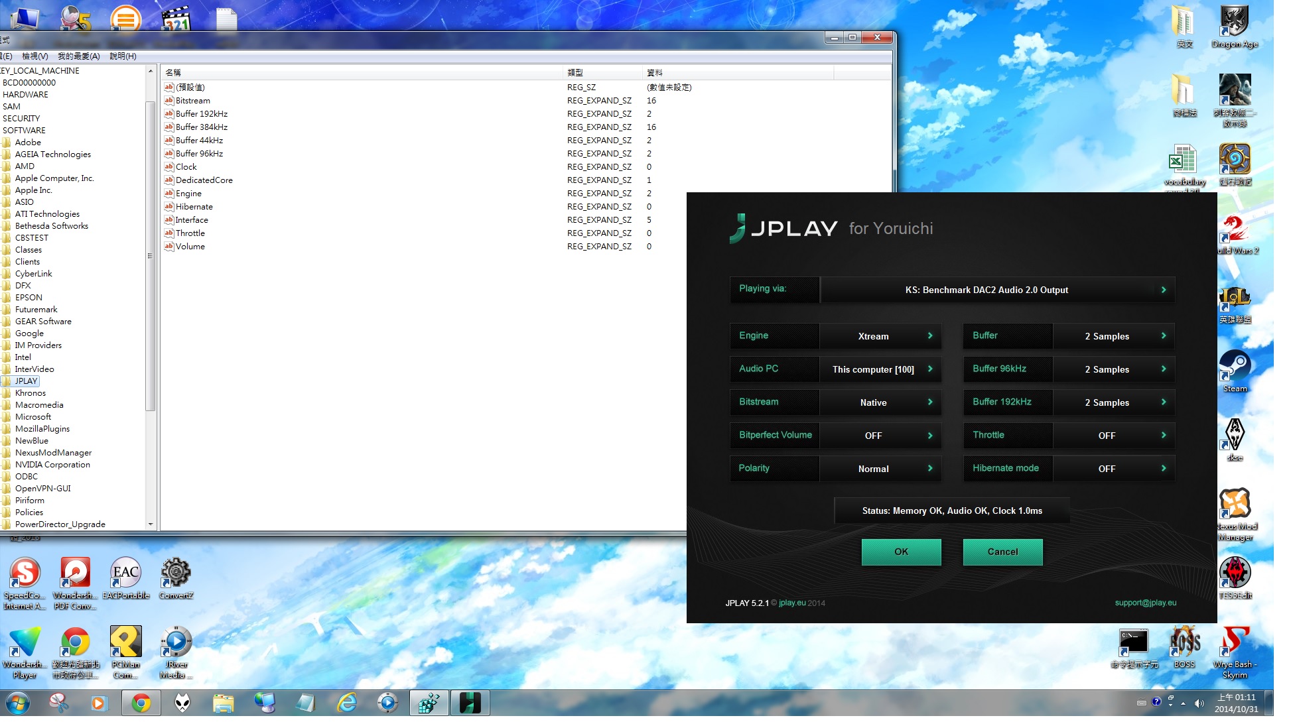
Task: Open the Chrome shortcut on the desktop
Action: [x=75, y=652]
